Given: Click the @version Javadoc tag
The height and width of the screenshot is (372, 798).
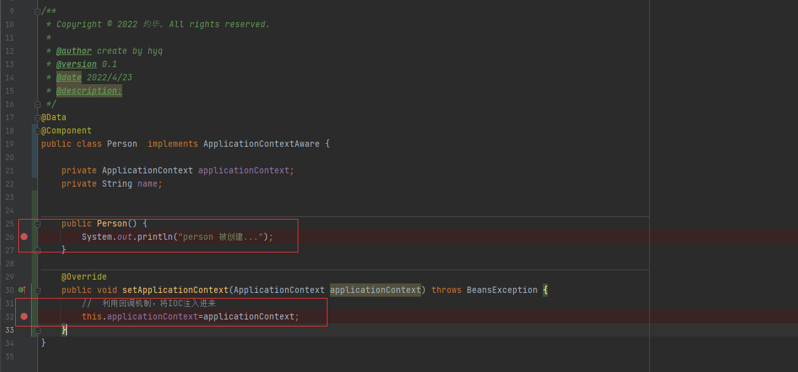Looking at the screenshot, I should (76, 64).
